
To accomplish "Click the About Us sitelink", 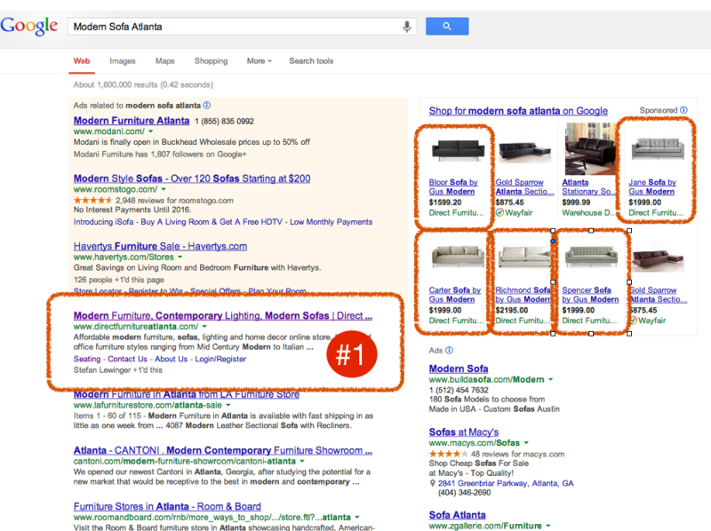I will coord(171,359).
